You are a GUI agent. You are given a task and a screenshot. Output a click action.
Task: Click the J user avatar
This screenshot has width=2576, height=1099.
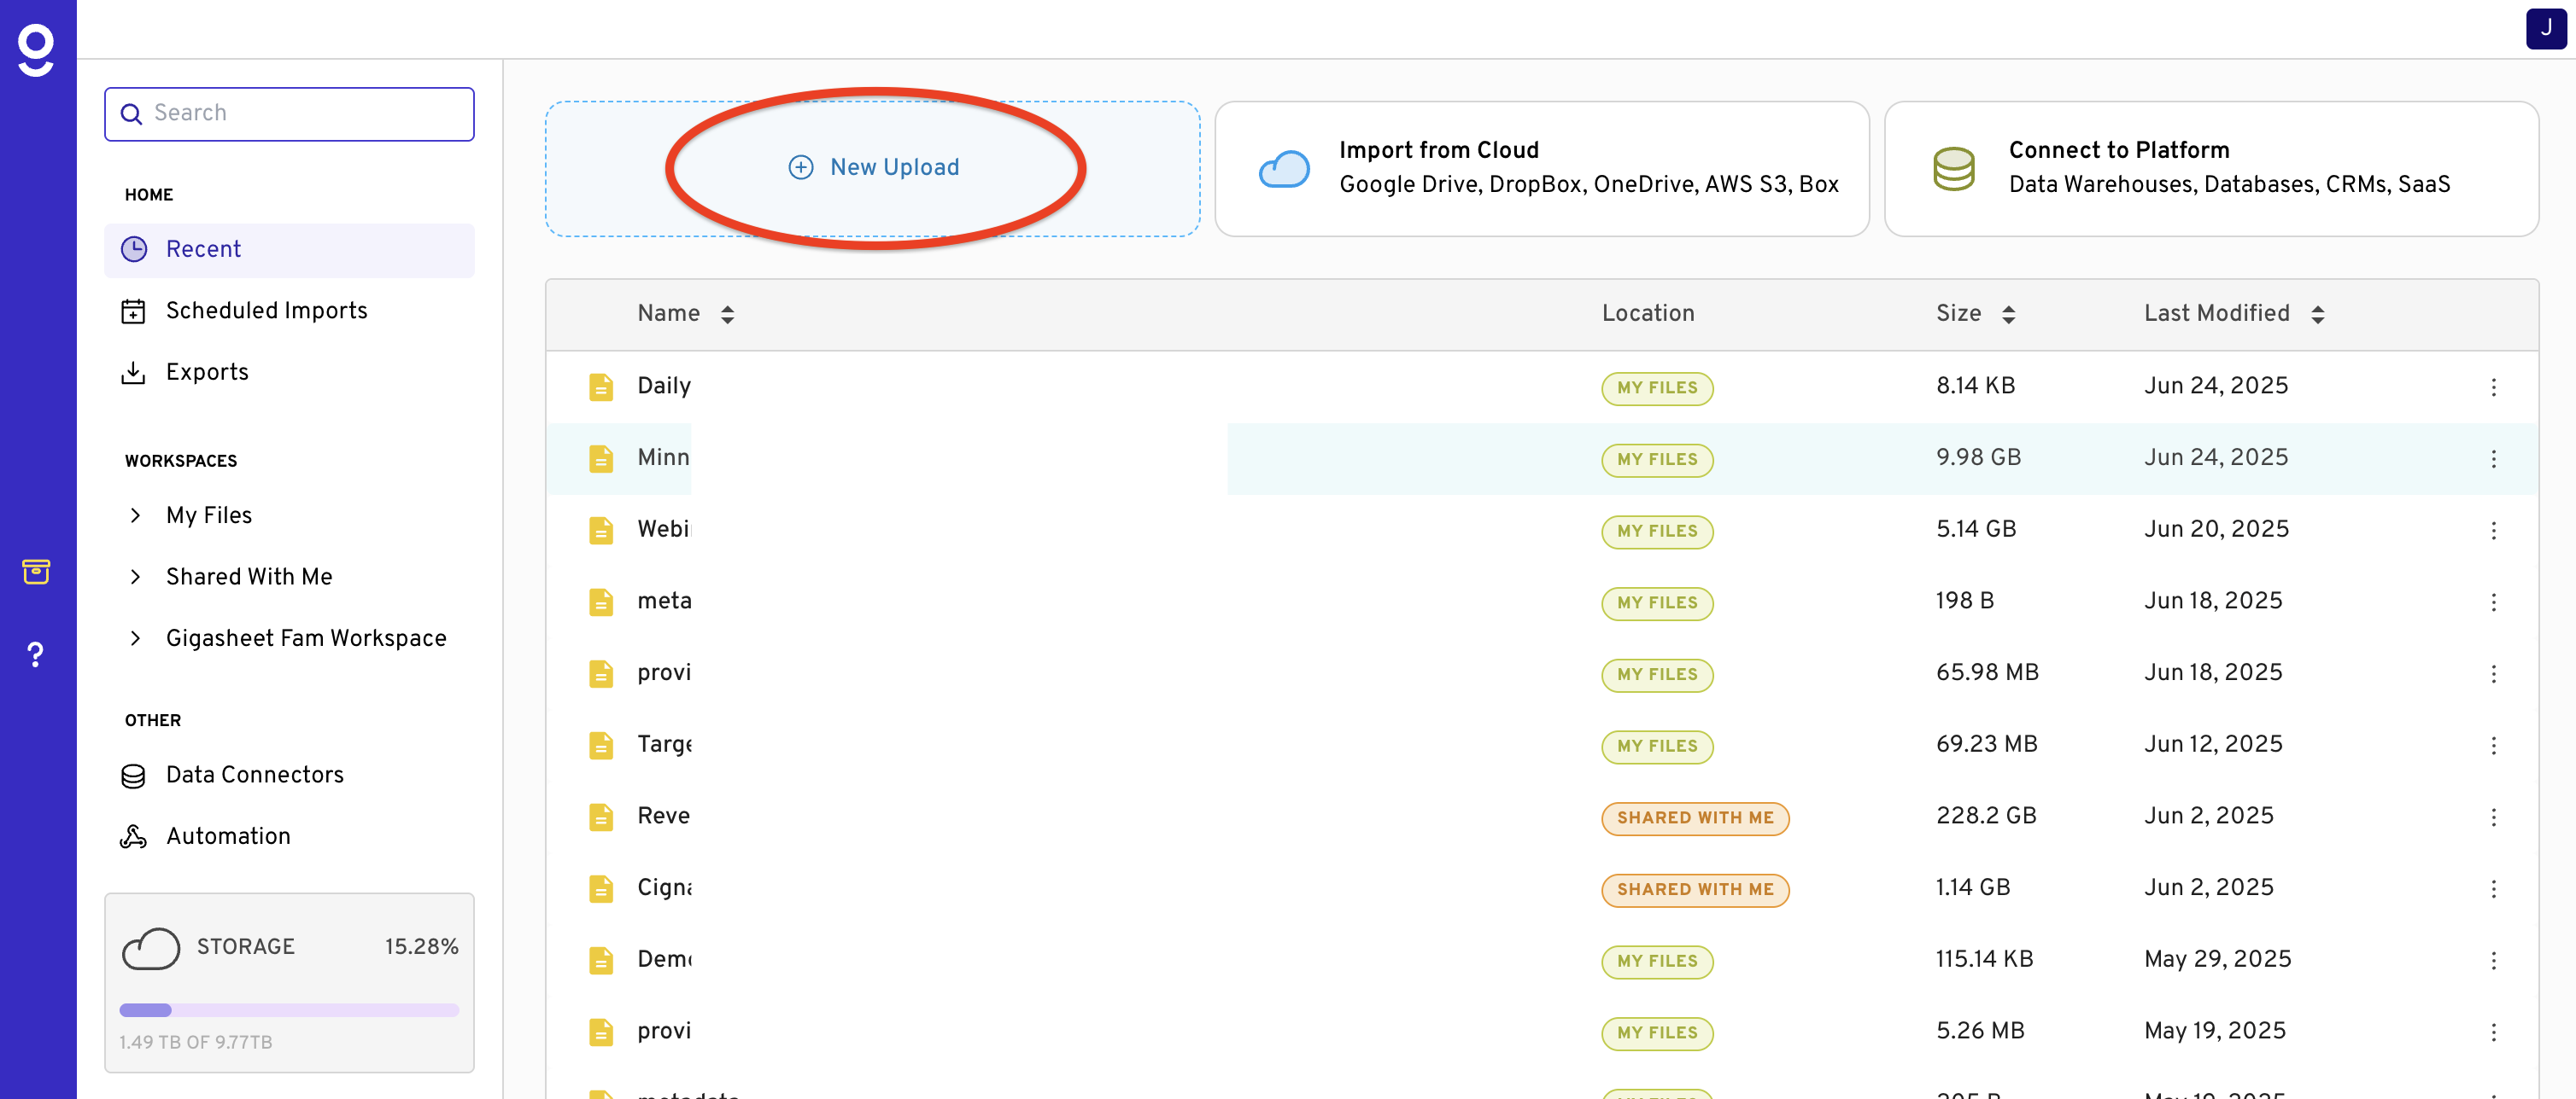tap(2545, 28)
